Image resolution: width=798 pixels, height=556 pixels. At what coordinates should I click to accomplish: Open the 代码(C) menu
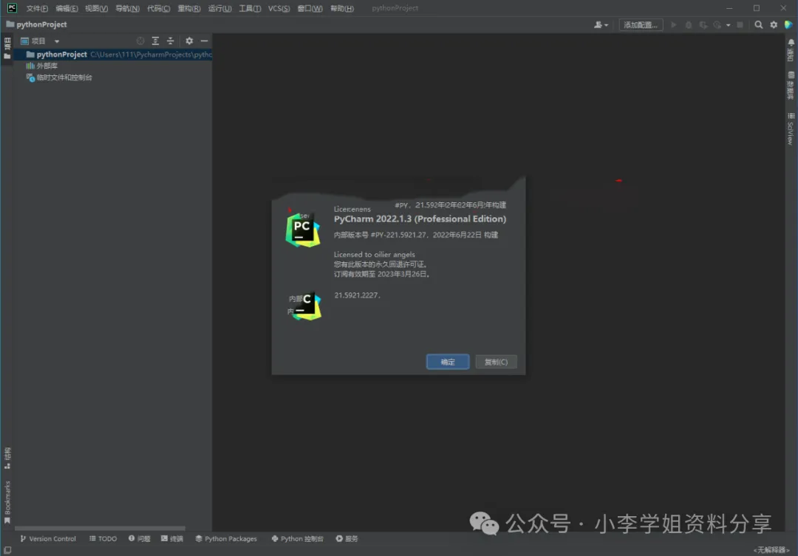(x=158, y=8)
